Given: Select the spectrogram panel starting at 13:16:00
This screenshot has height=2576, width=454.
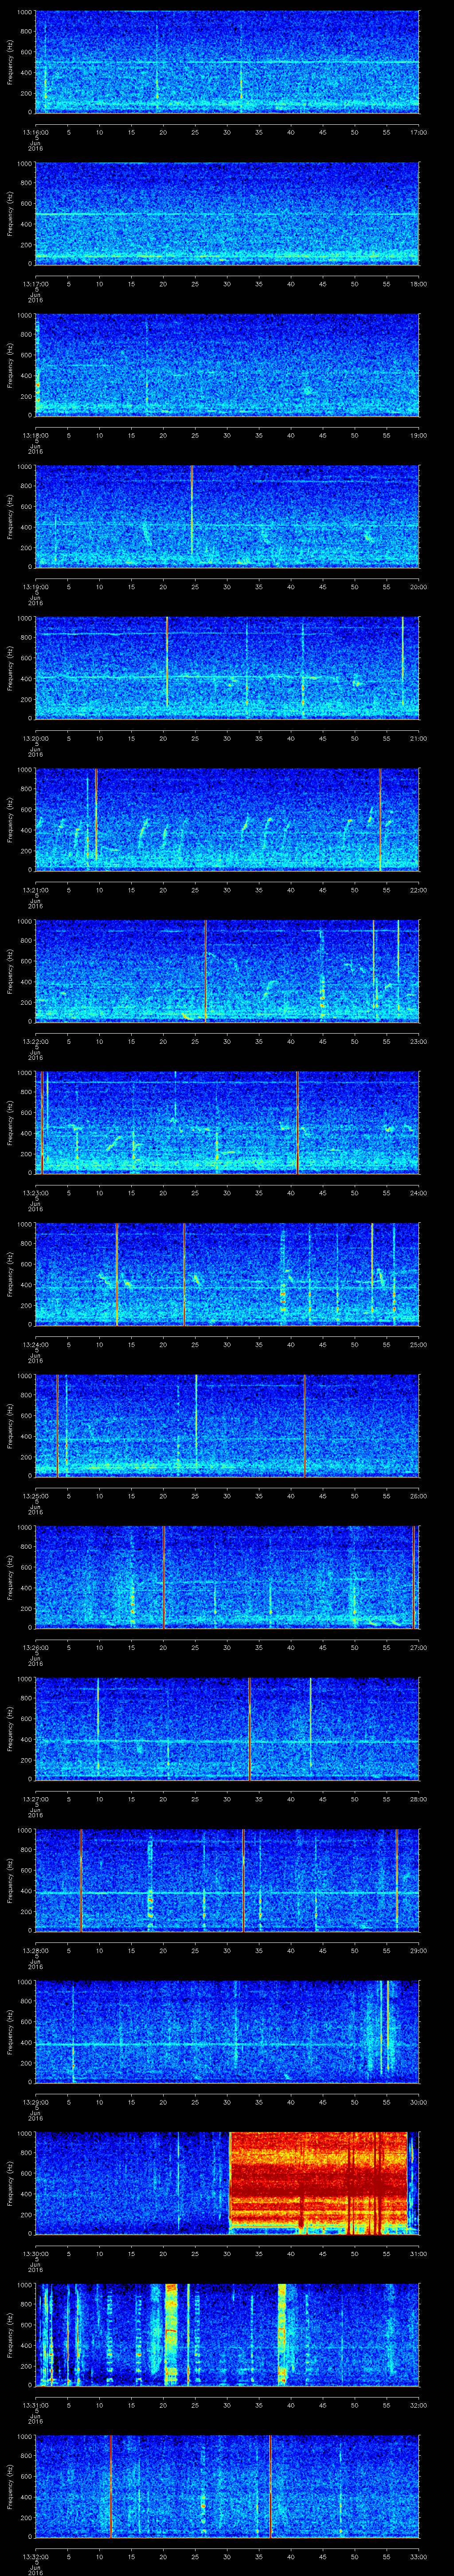Looking at the screenshot, I should (227, 63).
